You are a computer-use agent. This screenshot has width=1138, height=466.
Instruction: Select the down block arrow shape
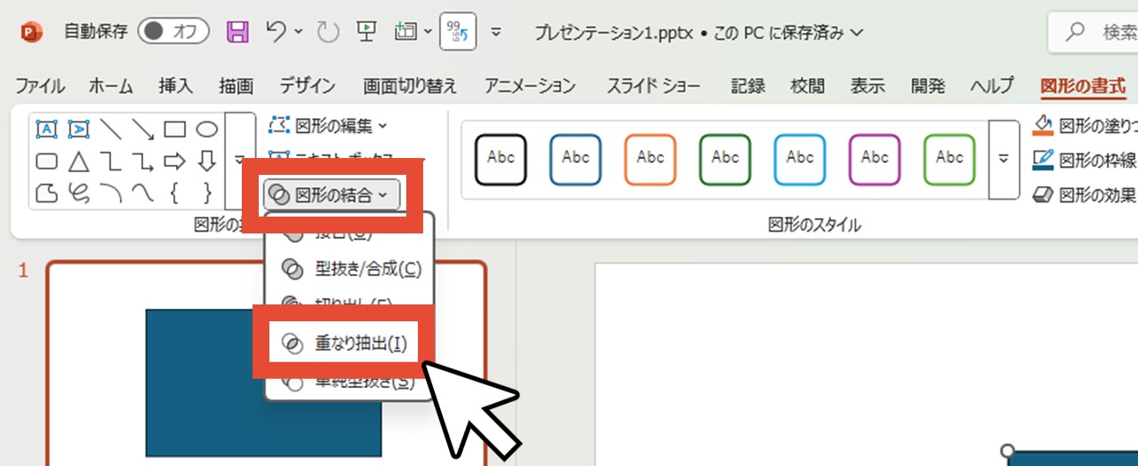206,162
